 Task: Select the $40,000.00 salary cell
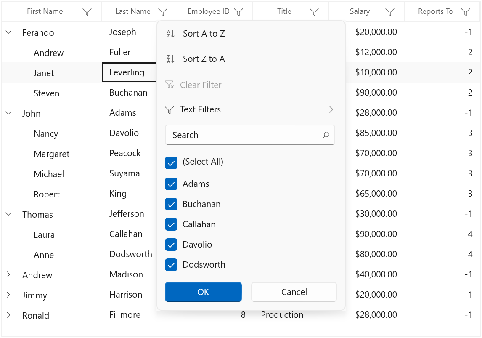(376, 274)
